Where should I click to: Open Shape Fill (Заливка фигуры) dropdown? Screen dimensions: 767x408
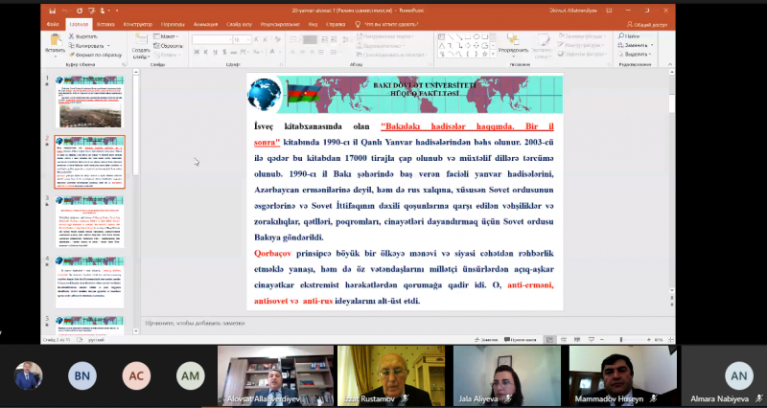(x=582, y=36)
